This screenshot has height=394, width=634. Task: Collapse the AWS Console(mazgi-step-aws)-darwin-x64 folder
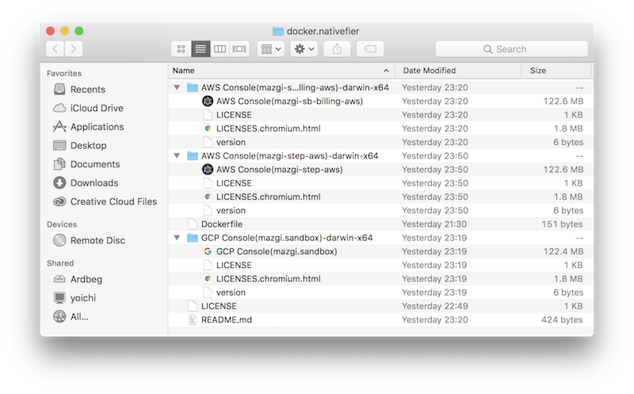177,156
